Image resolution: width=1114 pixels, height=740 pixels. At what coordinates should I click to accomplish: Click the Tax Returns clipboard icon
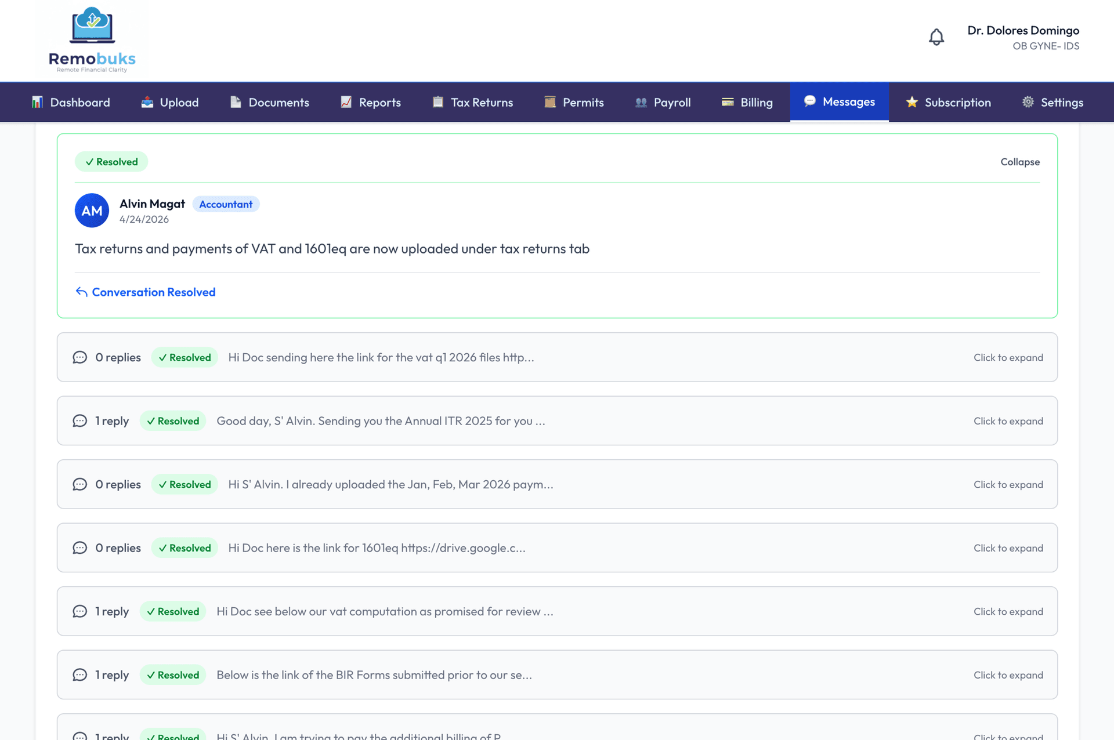click(438, 102)
